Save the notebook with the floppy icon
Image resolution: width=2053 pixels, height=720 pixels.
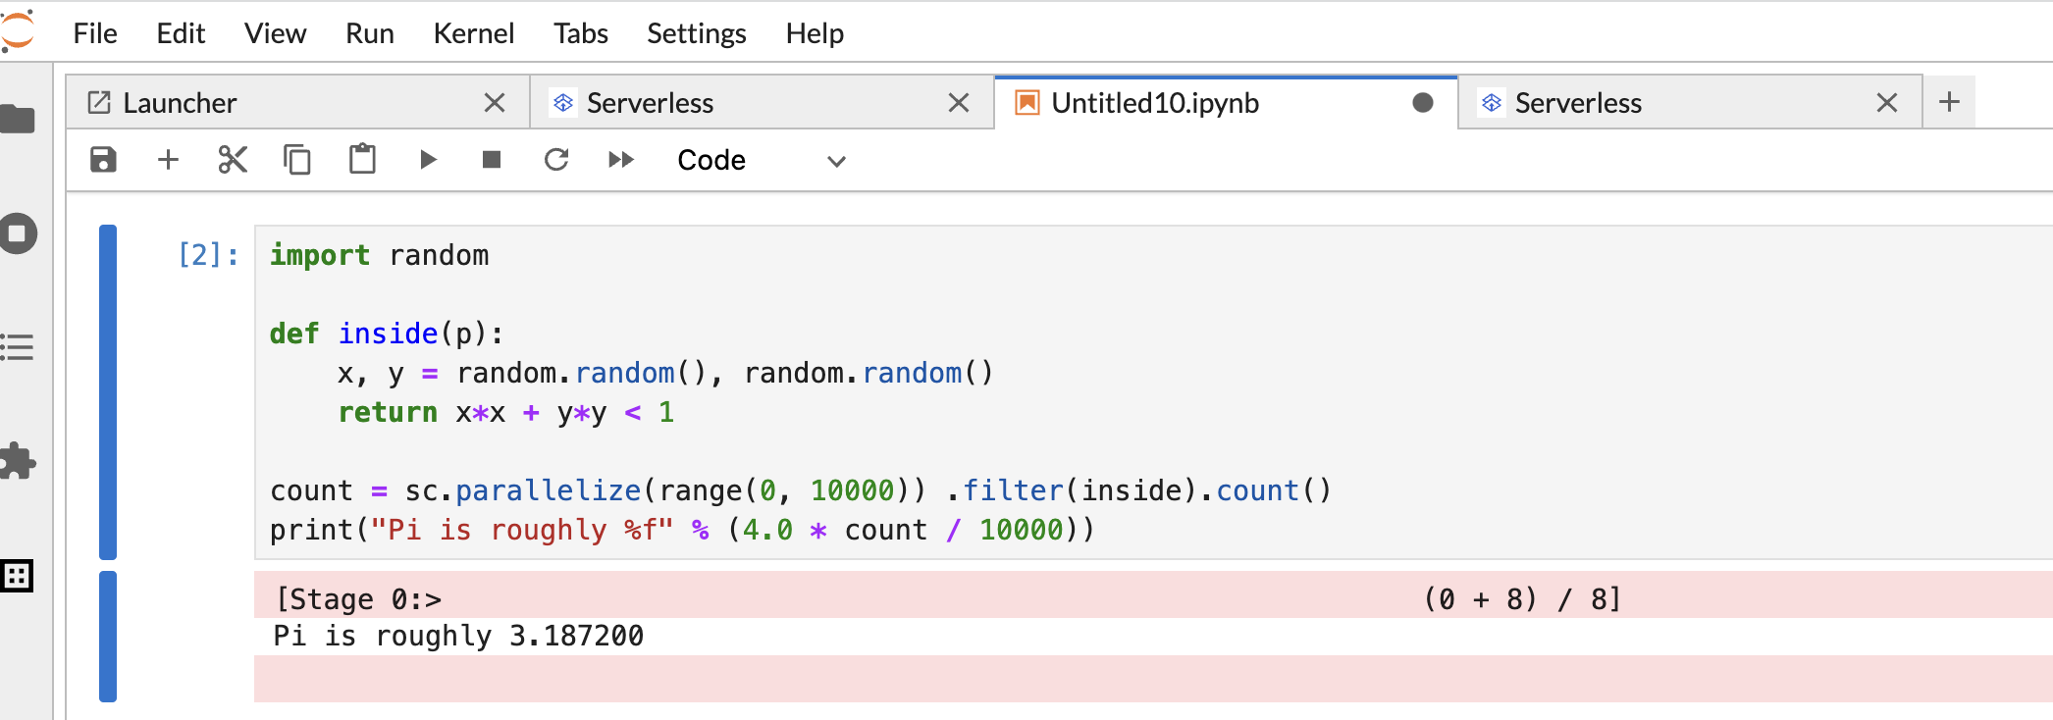pos(103,160)
